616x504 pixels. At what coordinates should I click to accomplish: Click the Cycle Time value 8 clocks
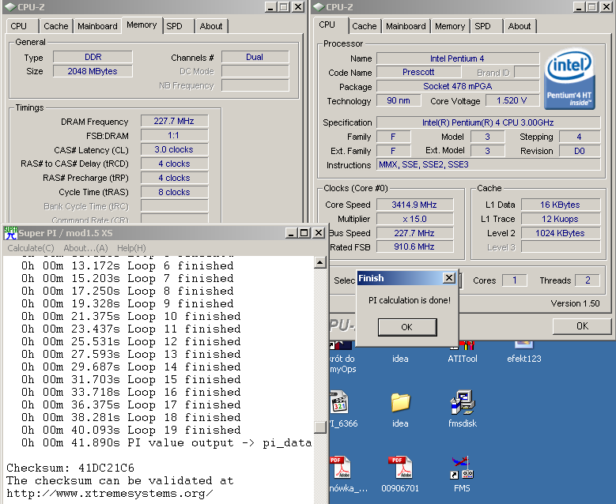174,192
